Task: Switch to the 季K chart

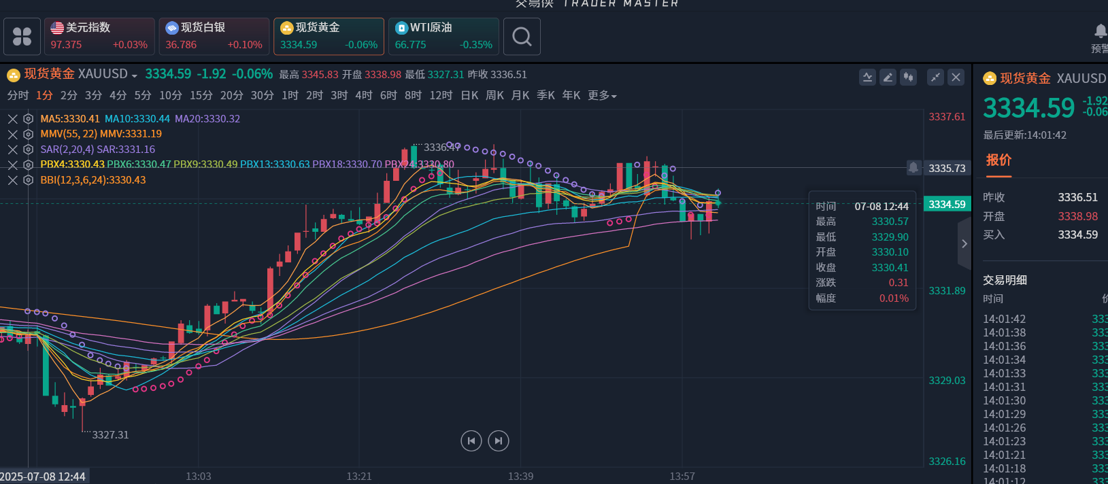Action: [x=545, y=95]
